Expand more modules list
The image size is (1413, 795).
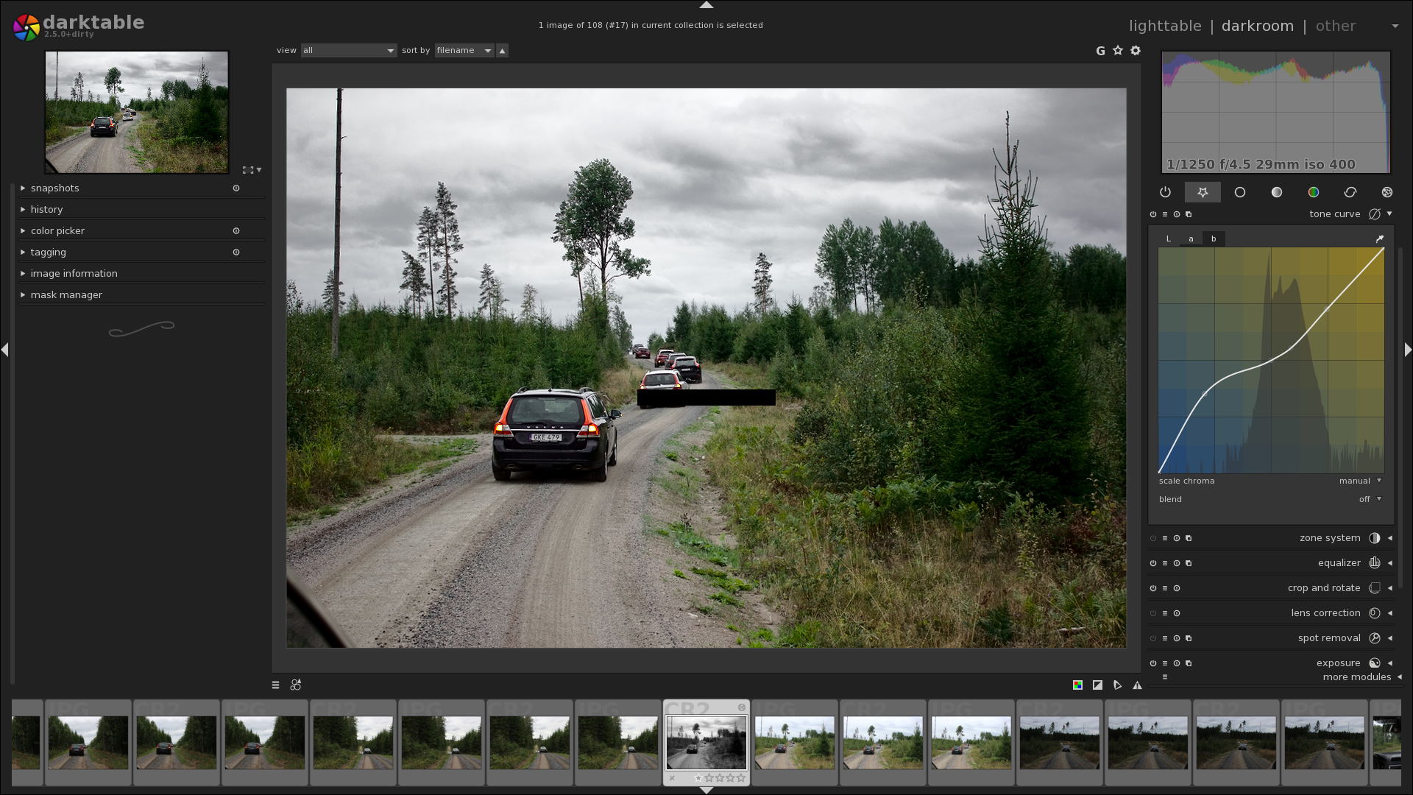(x=1361, y=677)
